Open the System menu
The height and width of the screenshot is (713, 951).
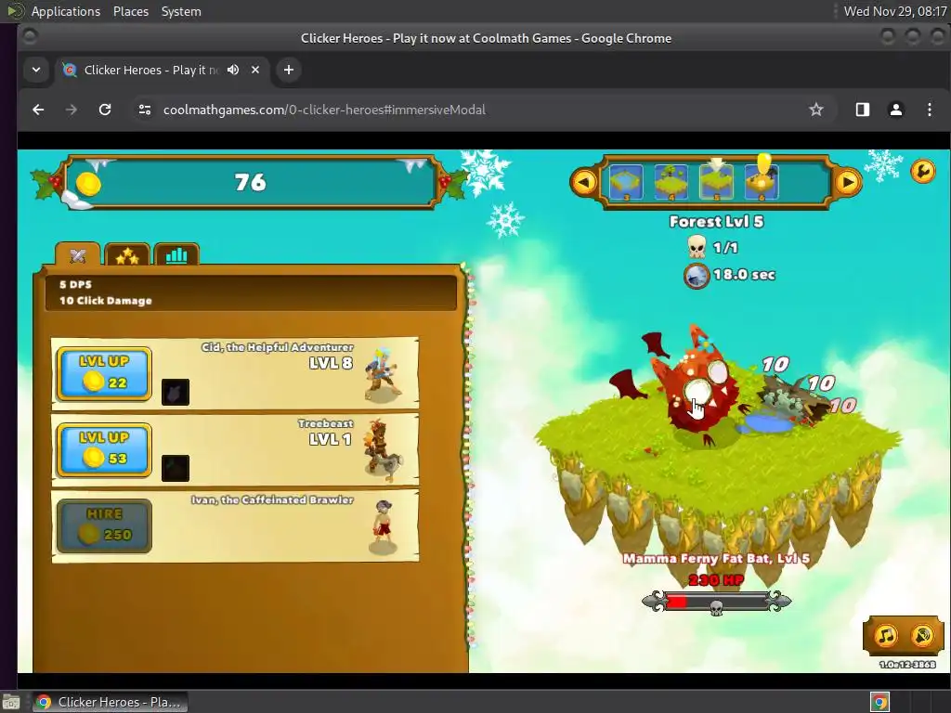[x=181, y=11]
